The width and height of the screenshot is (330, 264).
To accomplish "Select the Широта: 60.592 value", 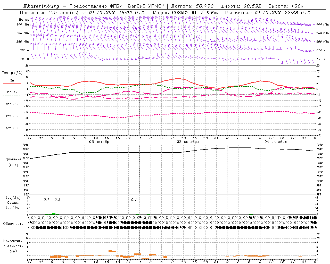I will [x=241, y=6].
